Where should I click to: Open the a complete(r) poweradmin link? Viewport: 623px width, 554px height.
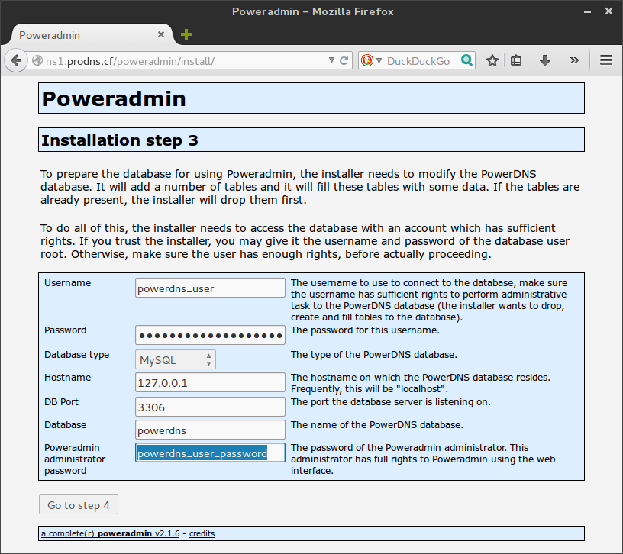tap(111, 533)
